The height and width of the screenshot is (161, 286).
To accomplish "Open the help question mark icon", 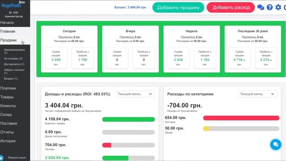I will click(x=269, y=7).
